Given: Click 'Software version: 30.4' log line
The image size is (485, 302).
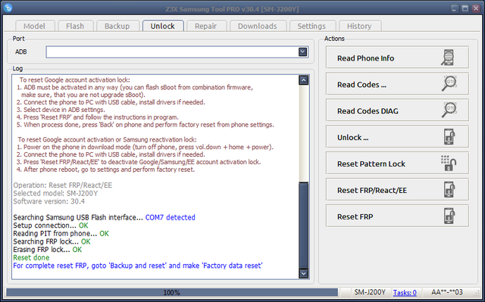Looking at the screenshot, I should (x=48, y=201).
